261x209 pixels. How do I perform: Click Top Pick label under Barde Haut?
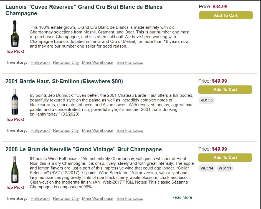click(x=15, y=119)
